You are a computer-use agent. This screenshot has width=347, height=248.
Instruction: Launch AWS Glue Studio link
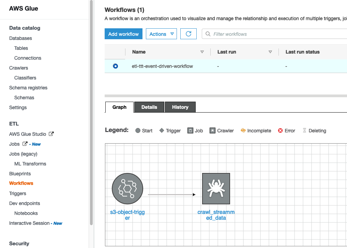click(28, 134)
